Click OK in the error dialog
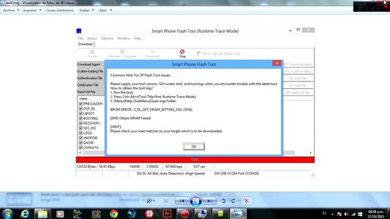 coord(194,146)
